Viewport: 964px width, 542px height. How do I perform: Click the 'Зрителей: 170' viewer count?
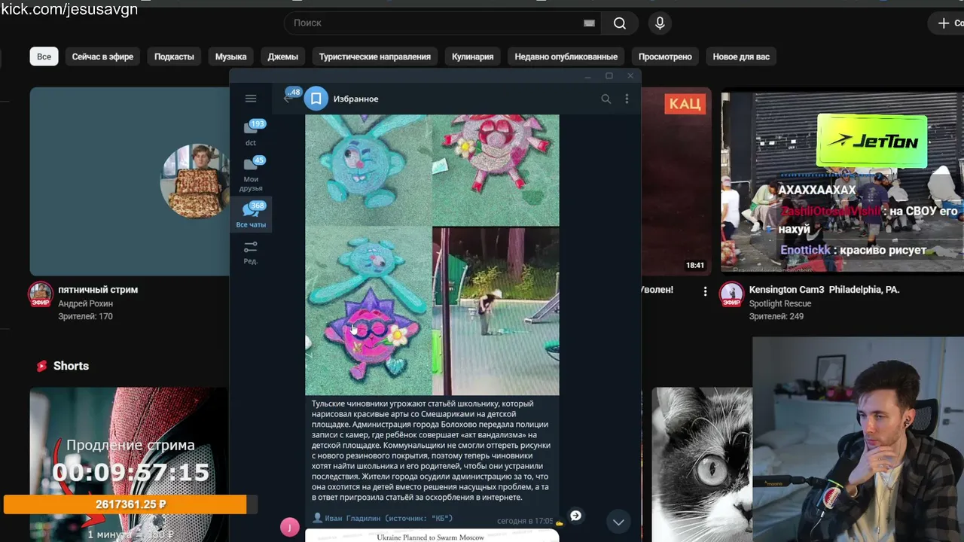coord(85,316)
